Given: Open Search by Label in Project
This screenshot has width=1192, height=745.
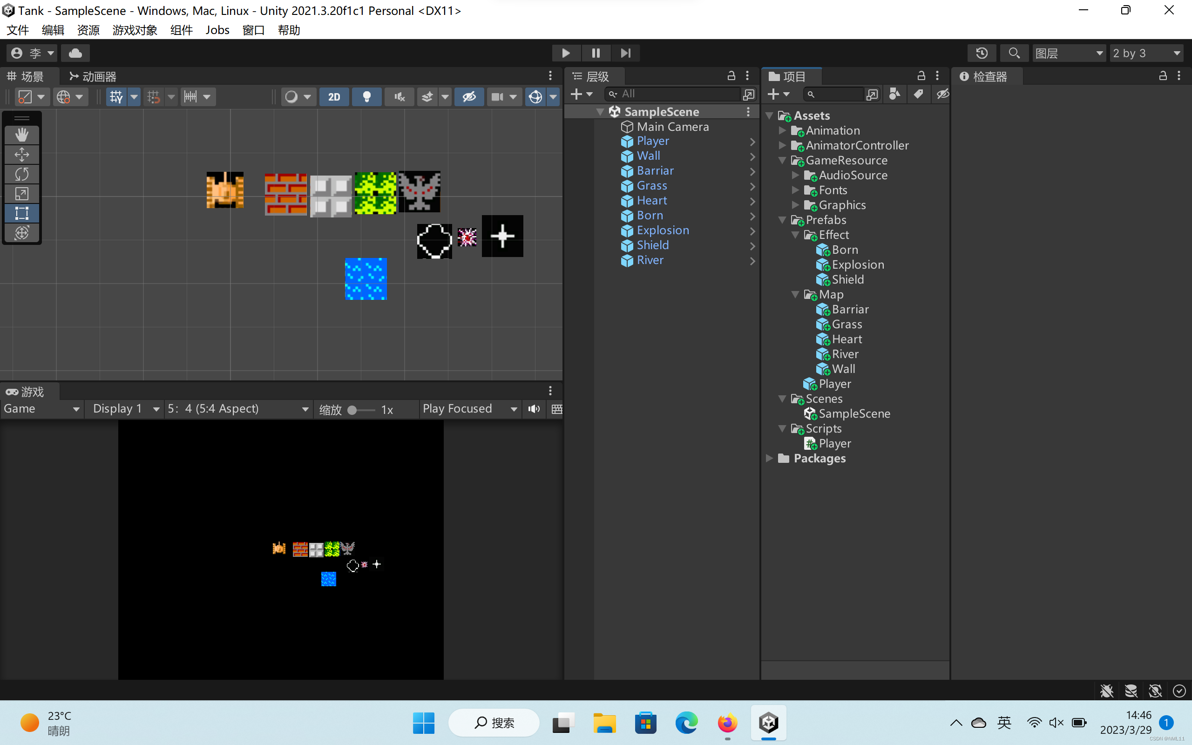Looking at the screenshot, I should (919, 94).
